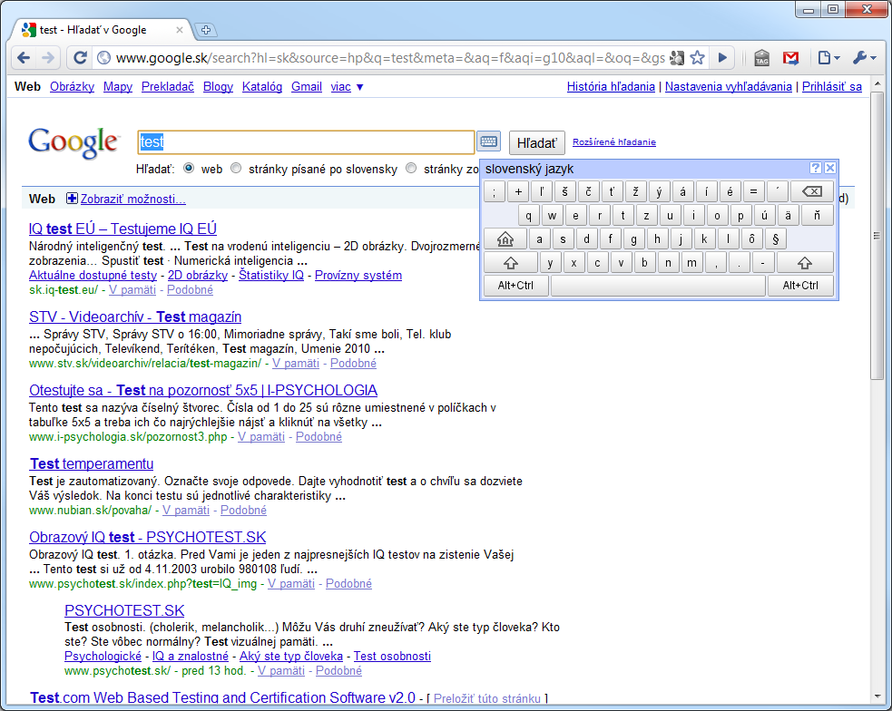Image resolution: width=892 pixels, height=711 pixels.
Task: Open Mapy in top navigation
Action: coord(118,87)
